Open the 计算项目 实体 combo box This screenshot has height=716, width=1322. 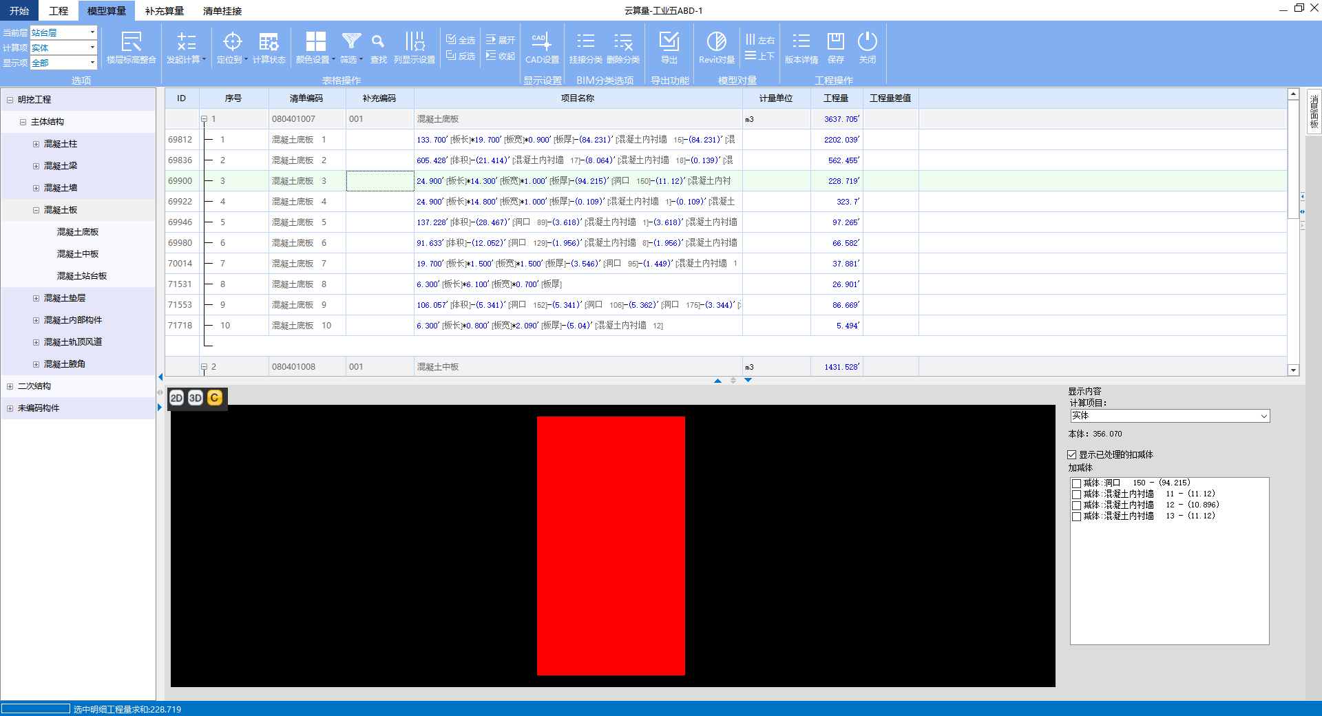[1169, 416]
